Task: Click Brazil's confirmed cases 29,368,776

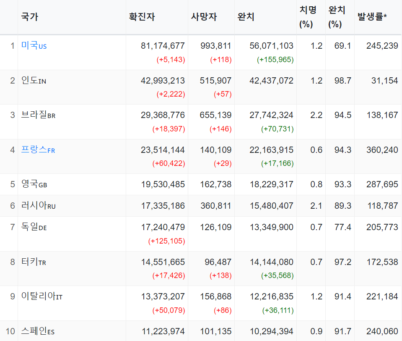Action: (163, 115)
